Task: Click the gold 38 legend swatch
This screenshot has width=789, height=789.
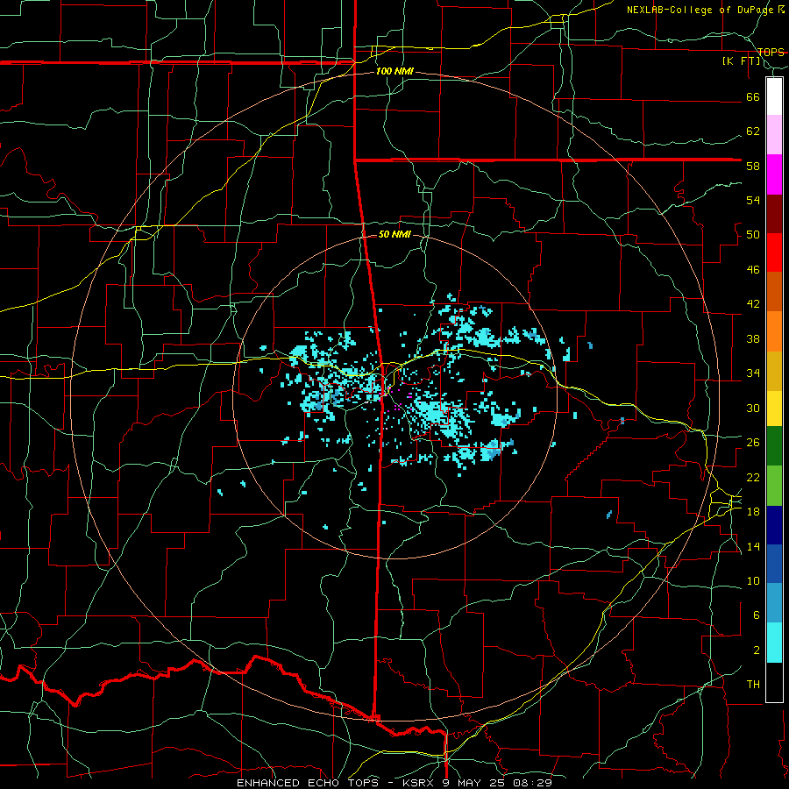Action: pos(774,370)
